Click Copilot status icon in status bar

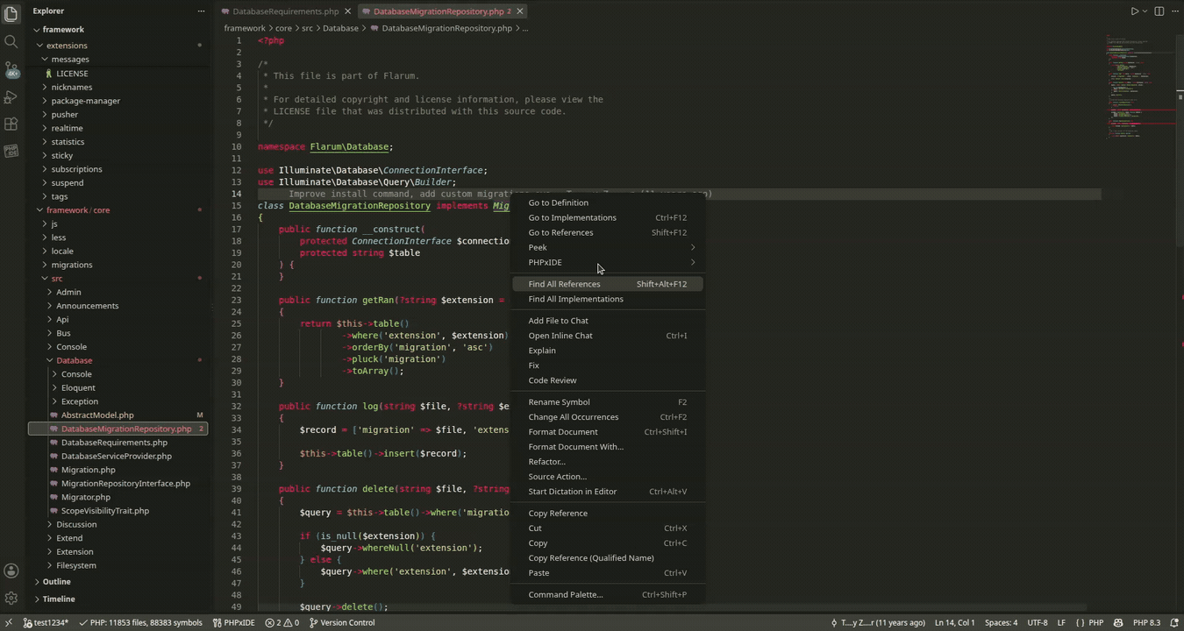1118,623
